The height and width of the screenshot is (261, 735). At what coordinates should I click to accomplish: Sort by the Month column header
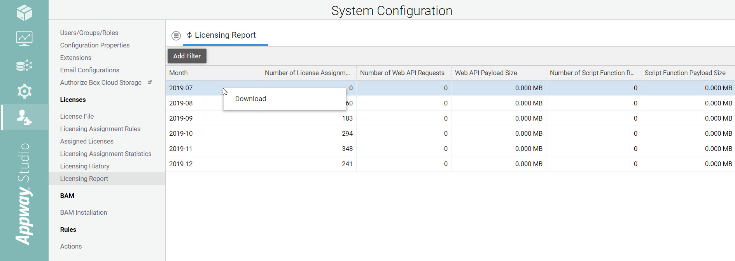178,73
